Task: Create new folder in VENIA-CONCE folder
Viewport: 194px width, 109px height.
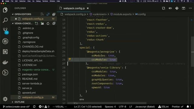Action: coord(42,24)
